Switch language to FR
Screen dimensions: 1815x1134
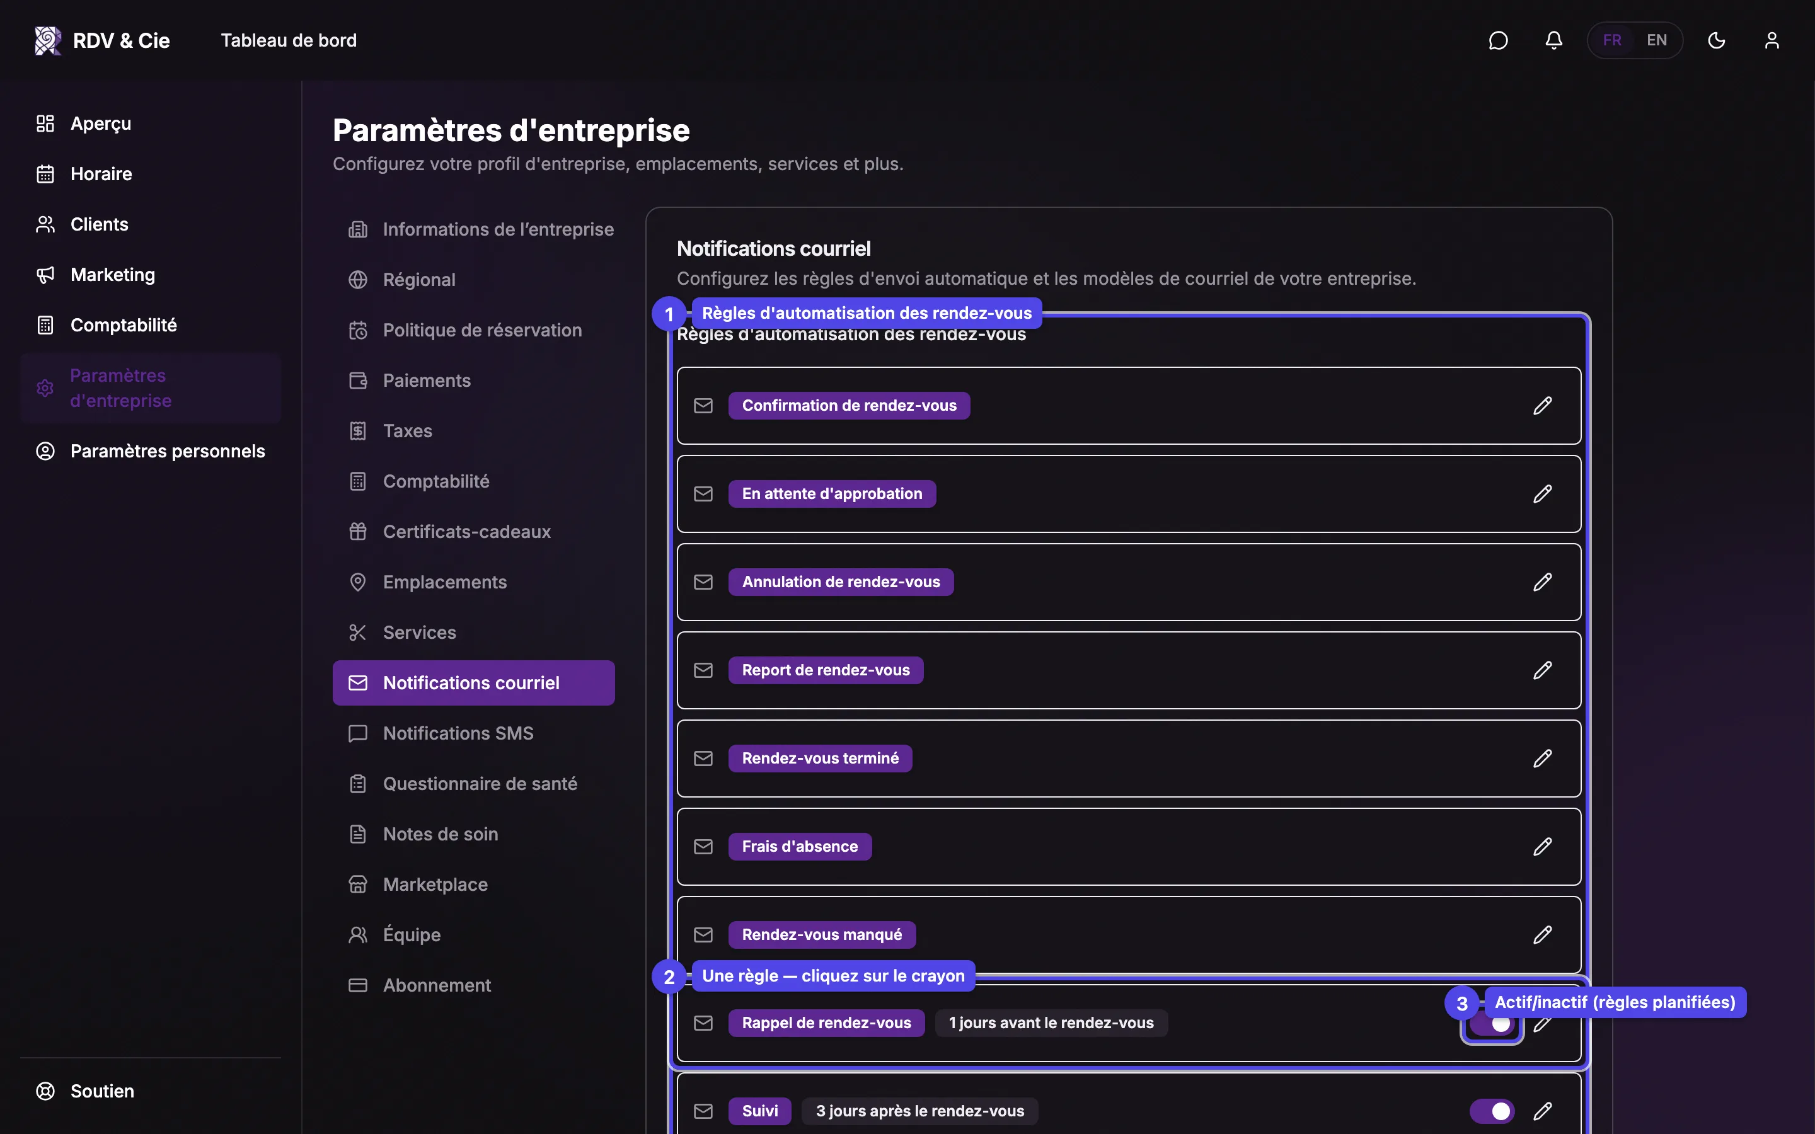tap(1611, 40)
